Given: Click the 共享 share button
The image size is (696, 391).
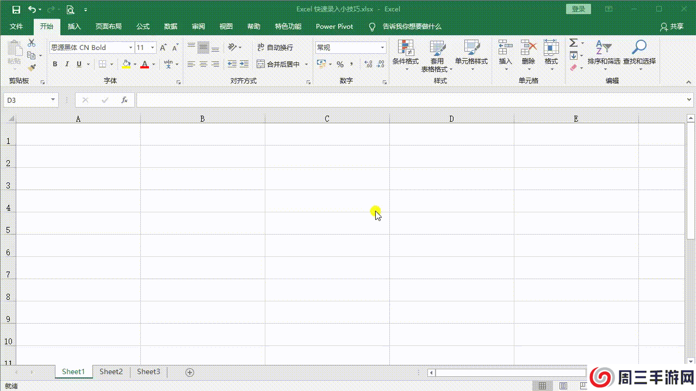Looking at the screenshot, I should (x=672, y=27).
